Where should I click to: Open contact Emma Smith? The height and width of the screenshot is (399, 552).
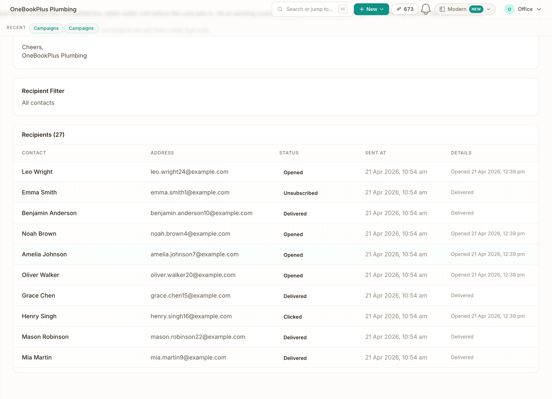click(39, 192)
